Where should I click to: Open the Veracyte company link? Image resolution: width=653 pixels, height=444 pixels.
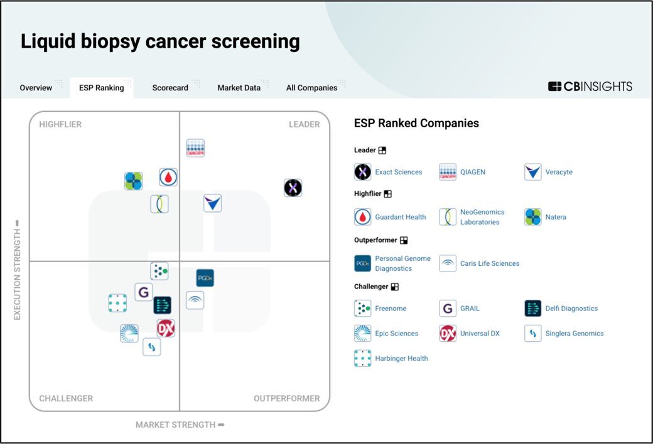click(x=559, y=172)
